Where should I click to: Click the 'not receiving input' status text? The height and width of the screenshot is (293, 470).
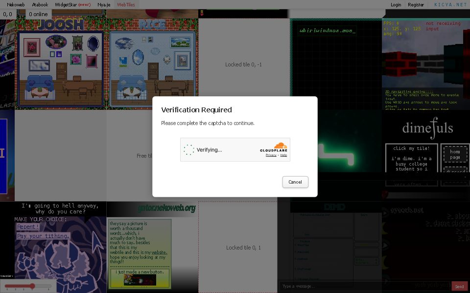point(443,26)
